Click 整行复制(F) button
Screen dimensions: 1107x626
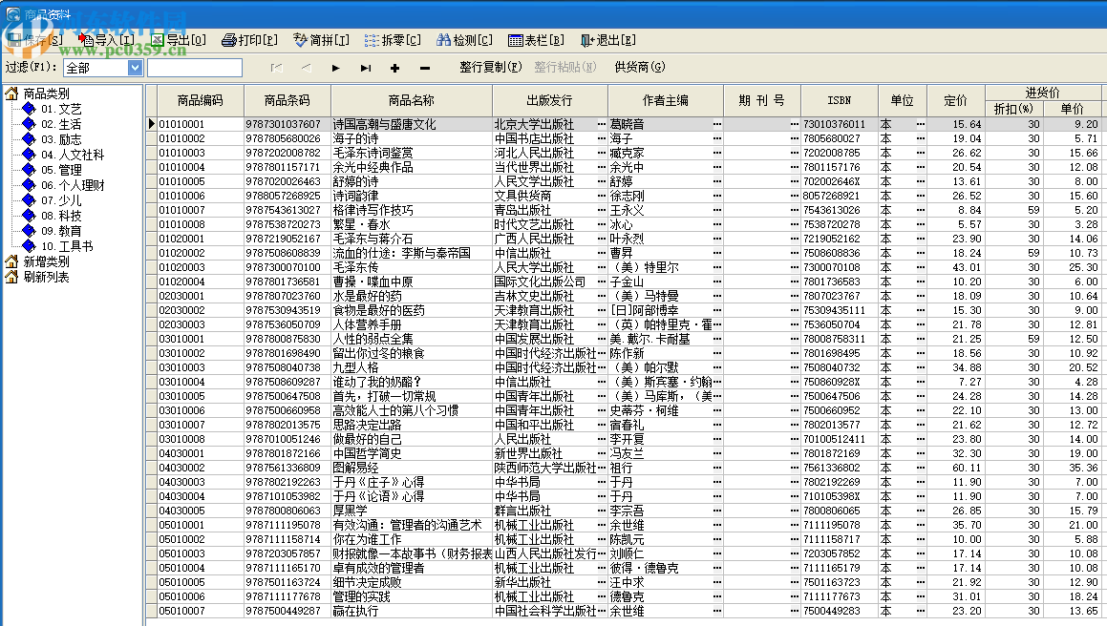[x=491, y=67]
